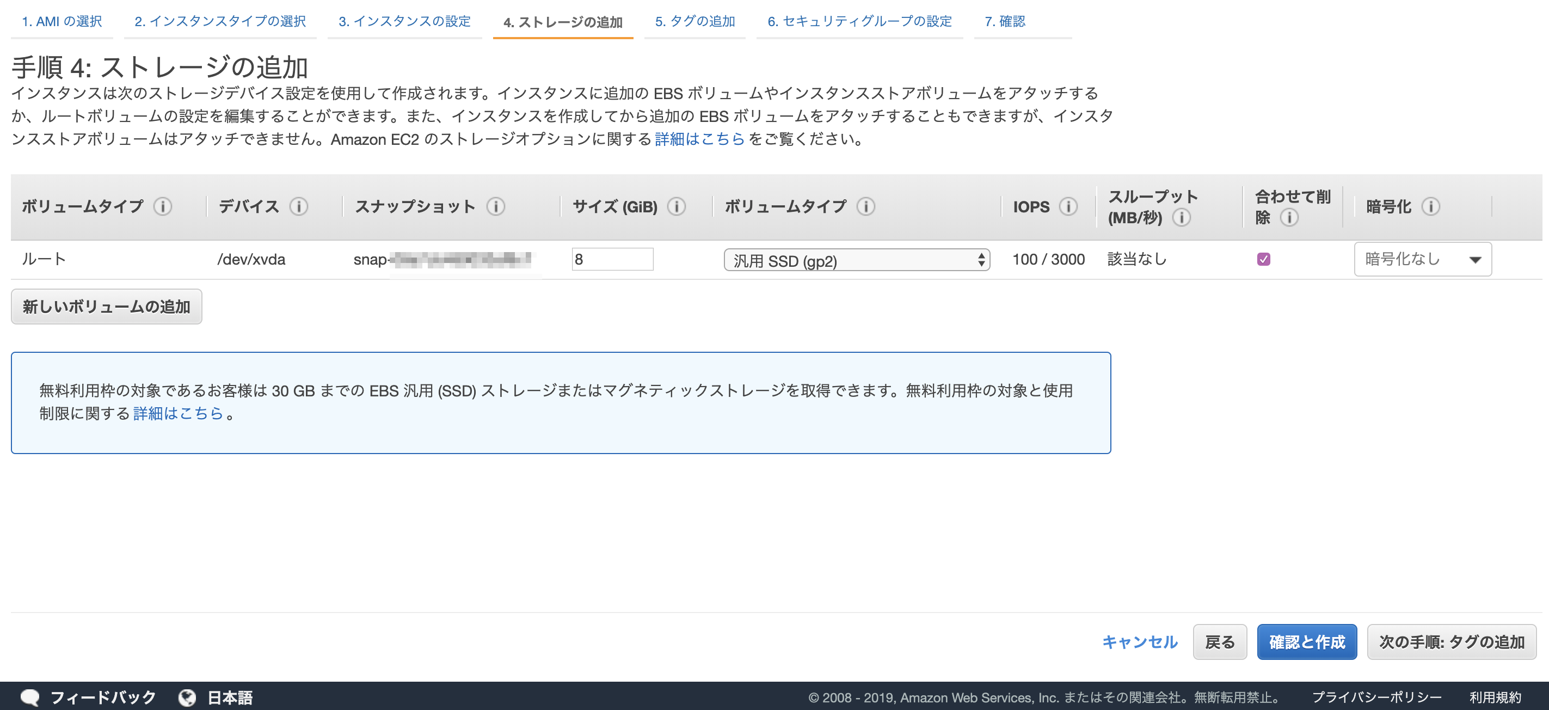Click the スループット (MB/秒) info icon

point(1183,218)
